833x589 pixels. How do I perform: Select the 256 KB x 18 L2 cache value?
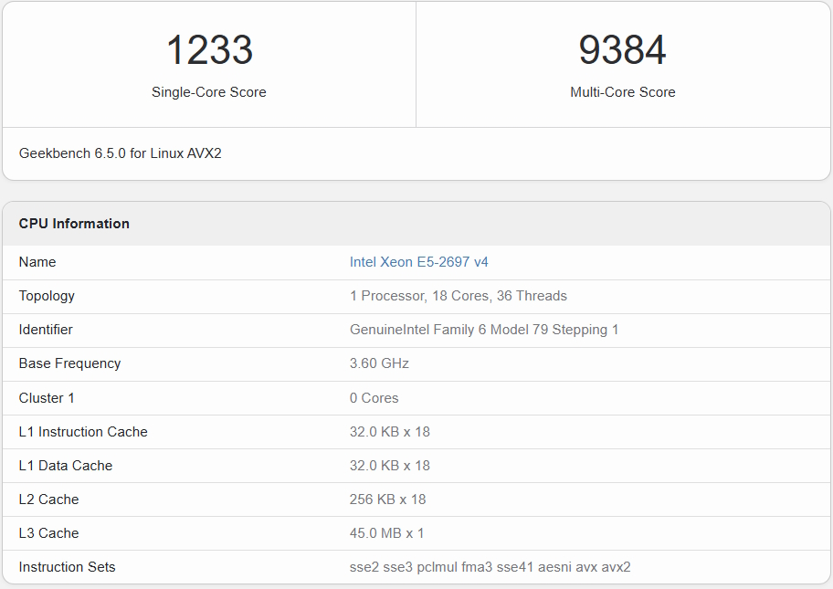[x=387, y=500]
